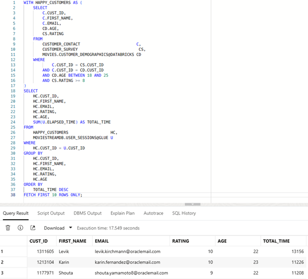This screenshot has width=308, height=279.
Task: Click the TOTAL_TIME DESC line
Action: 51,190
